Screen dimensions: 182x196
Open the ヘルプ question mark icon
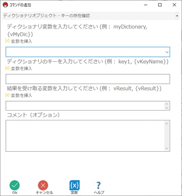[99, 185]
